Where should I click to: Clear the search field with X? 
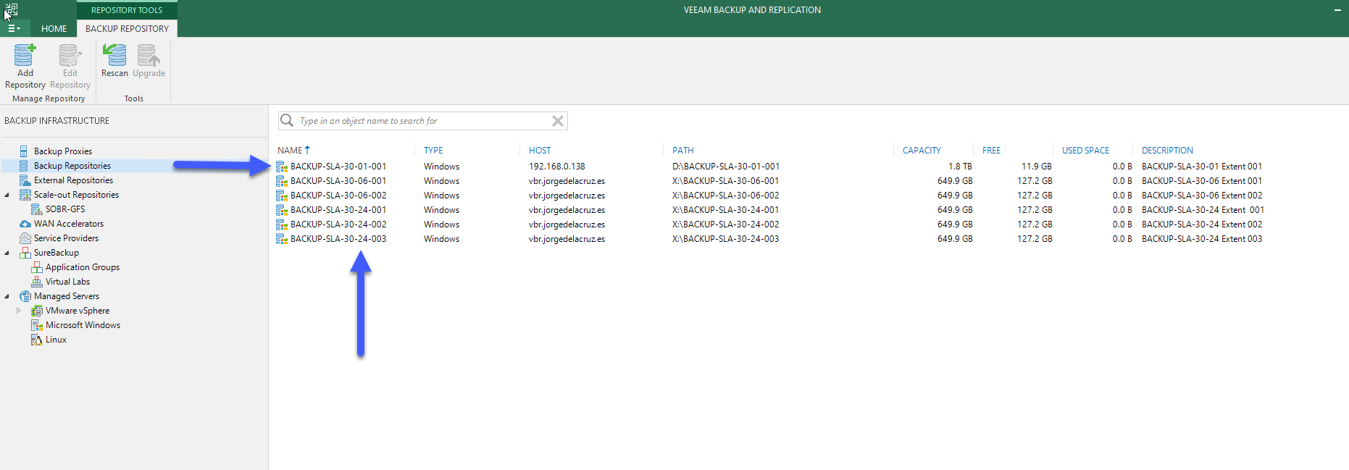[558, 121]
